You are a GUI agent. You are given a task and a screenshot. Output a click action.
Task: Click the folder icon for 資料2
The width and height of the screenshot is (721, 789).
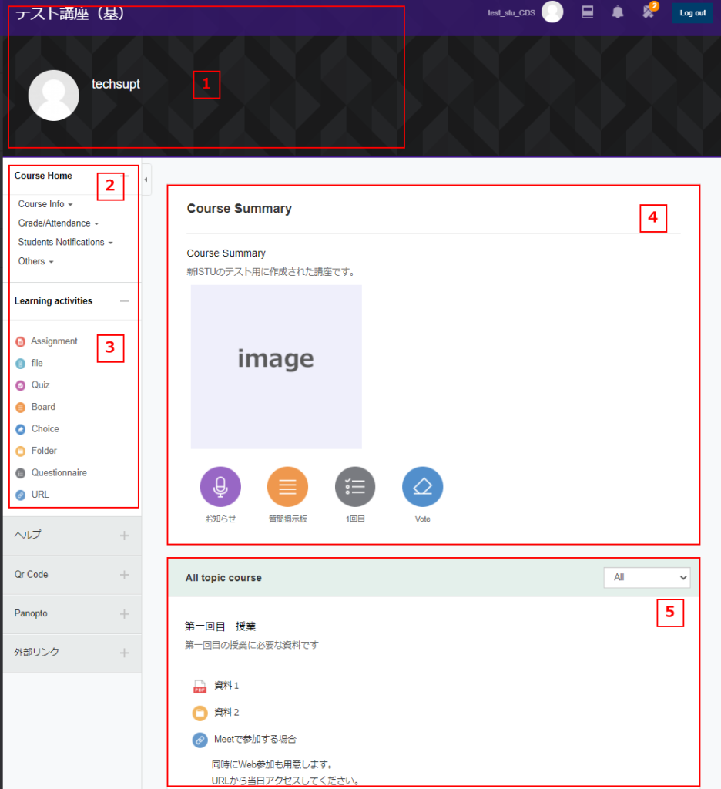[x=200, y=713]
